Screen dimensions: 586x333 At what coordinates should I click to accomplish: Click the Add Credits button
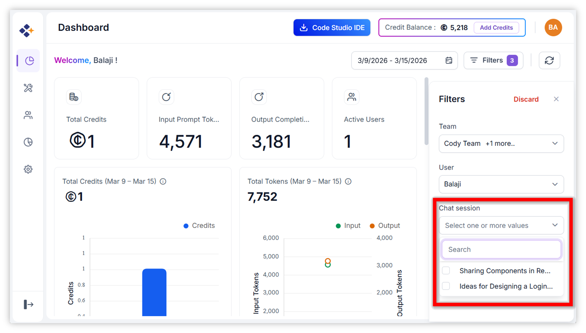pyautogui.click(x=496, y=27)
